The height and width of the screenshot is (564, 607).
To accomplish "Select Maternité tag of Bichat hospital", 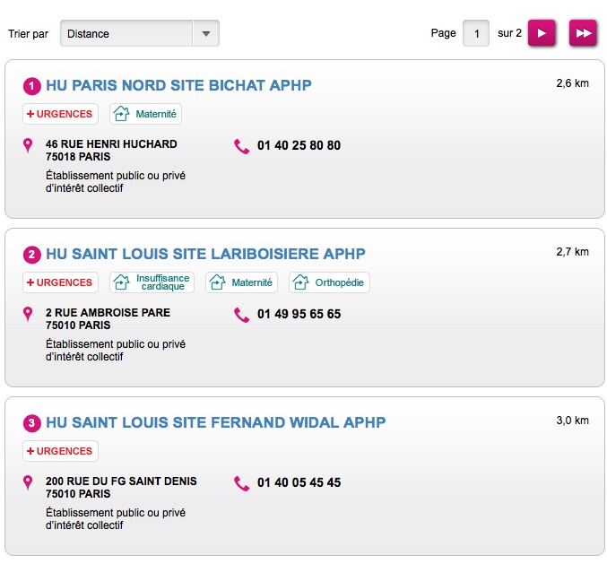I will coord(145,114).
